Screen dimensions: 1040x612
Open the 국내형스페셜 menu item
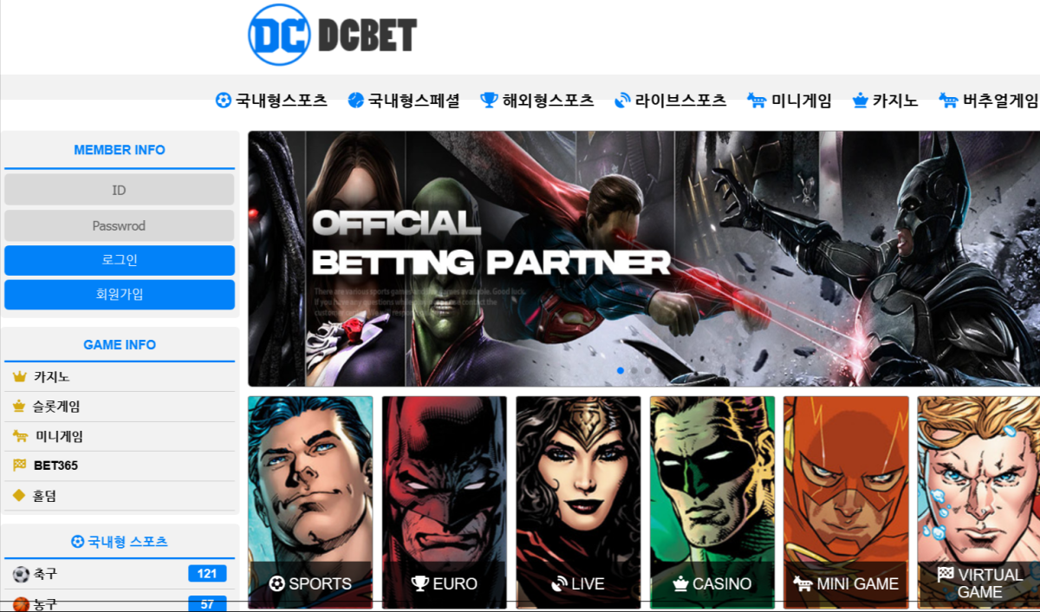(x=404, y=101)
